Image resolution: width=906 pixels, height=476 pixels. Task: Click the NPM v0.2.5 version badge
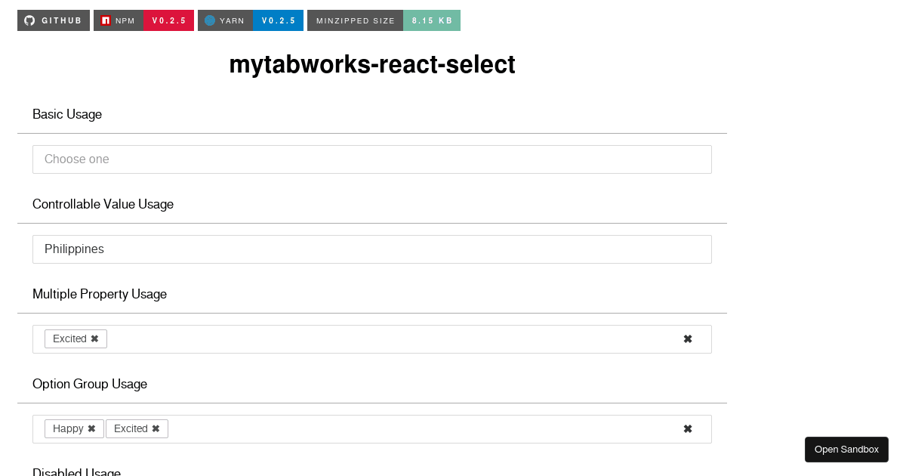coord(169,20)
